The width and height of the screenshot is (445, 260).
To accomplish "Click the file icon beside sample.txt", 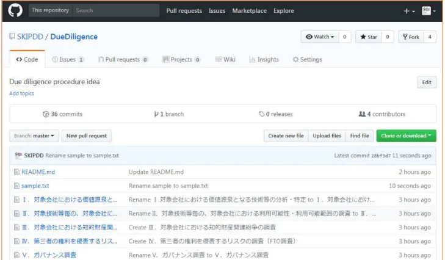I will pyautogui.click(x=16, y=186).
